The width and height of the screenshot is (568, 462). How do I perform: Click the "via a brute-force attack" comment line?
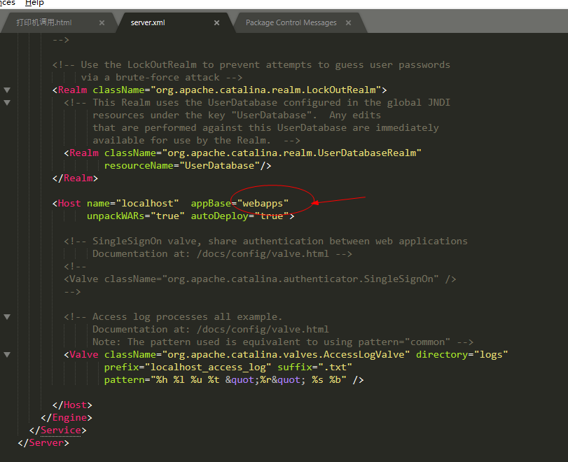coord(162,78)
